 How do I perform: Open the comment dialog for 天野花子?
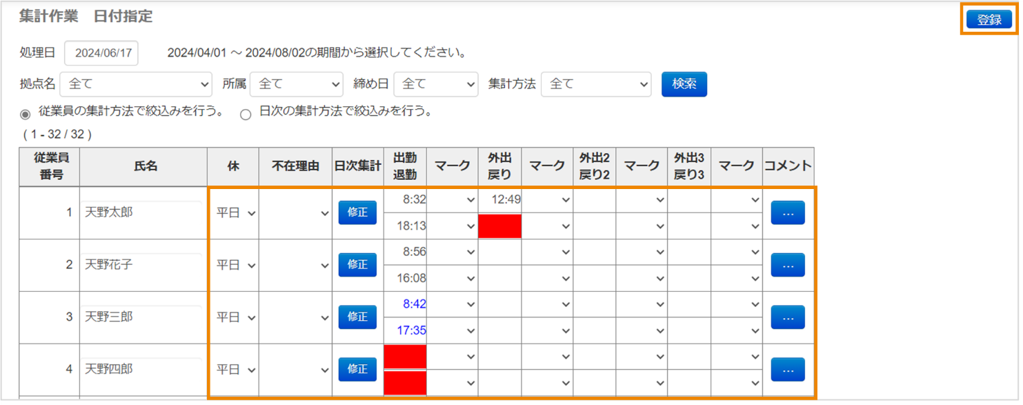click(787, 265)
